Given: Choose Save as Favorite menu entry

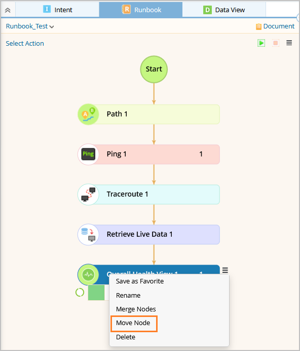Looking at the screenshot, I should pyautogui.click(x=140, y=281).
